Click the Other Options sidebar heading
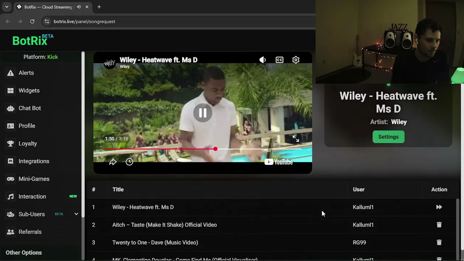 click(x=24, y=253)
